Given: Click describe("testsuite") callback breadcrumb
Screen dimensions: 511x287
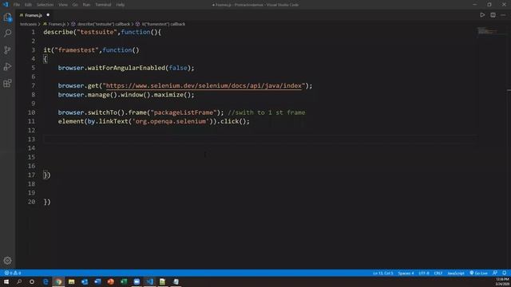Looking at the screenshot, I should coord(103,24).
